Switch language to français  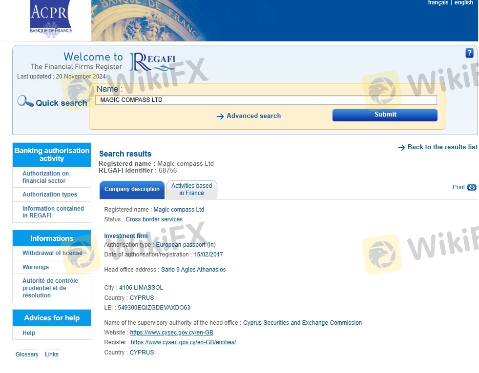(438, 3)
